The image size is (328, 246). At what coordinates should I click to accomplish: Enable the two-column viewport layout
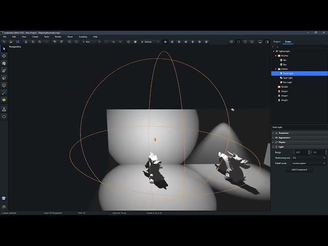(245, 42)
